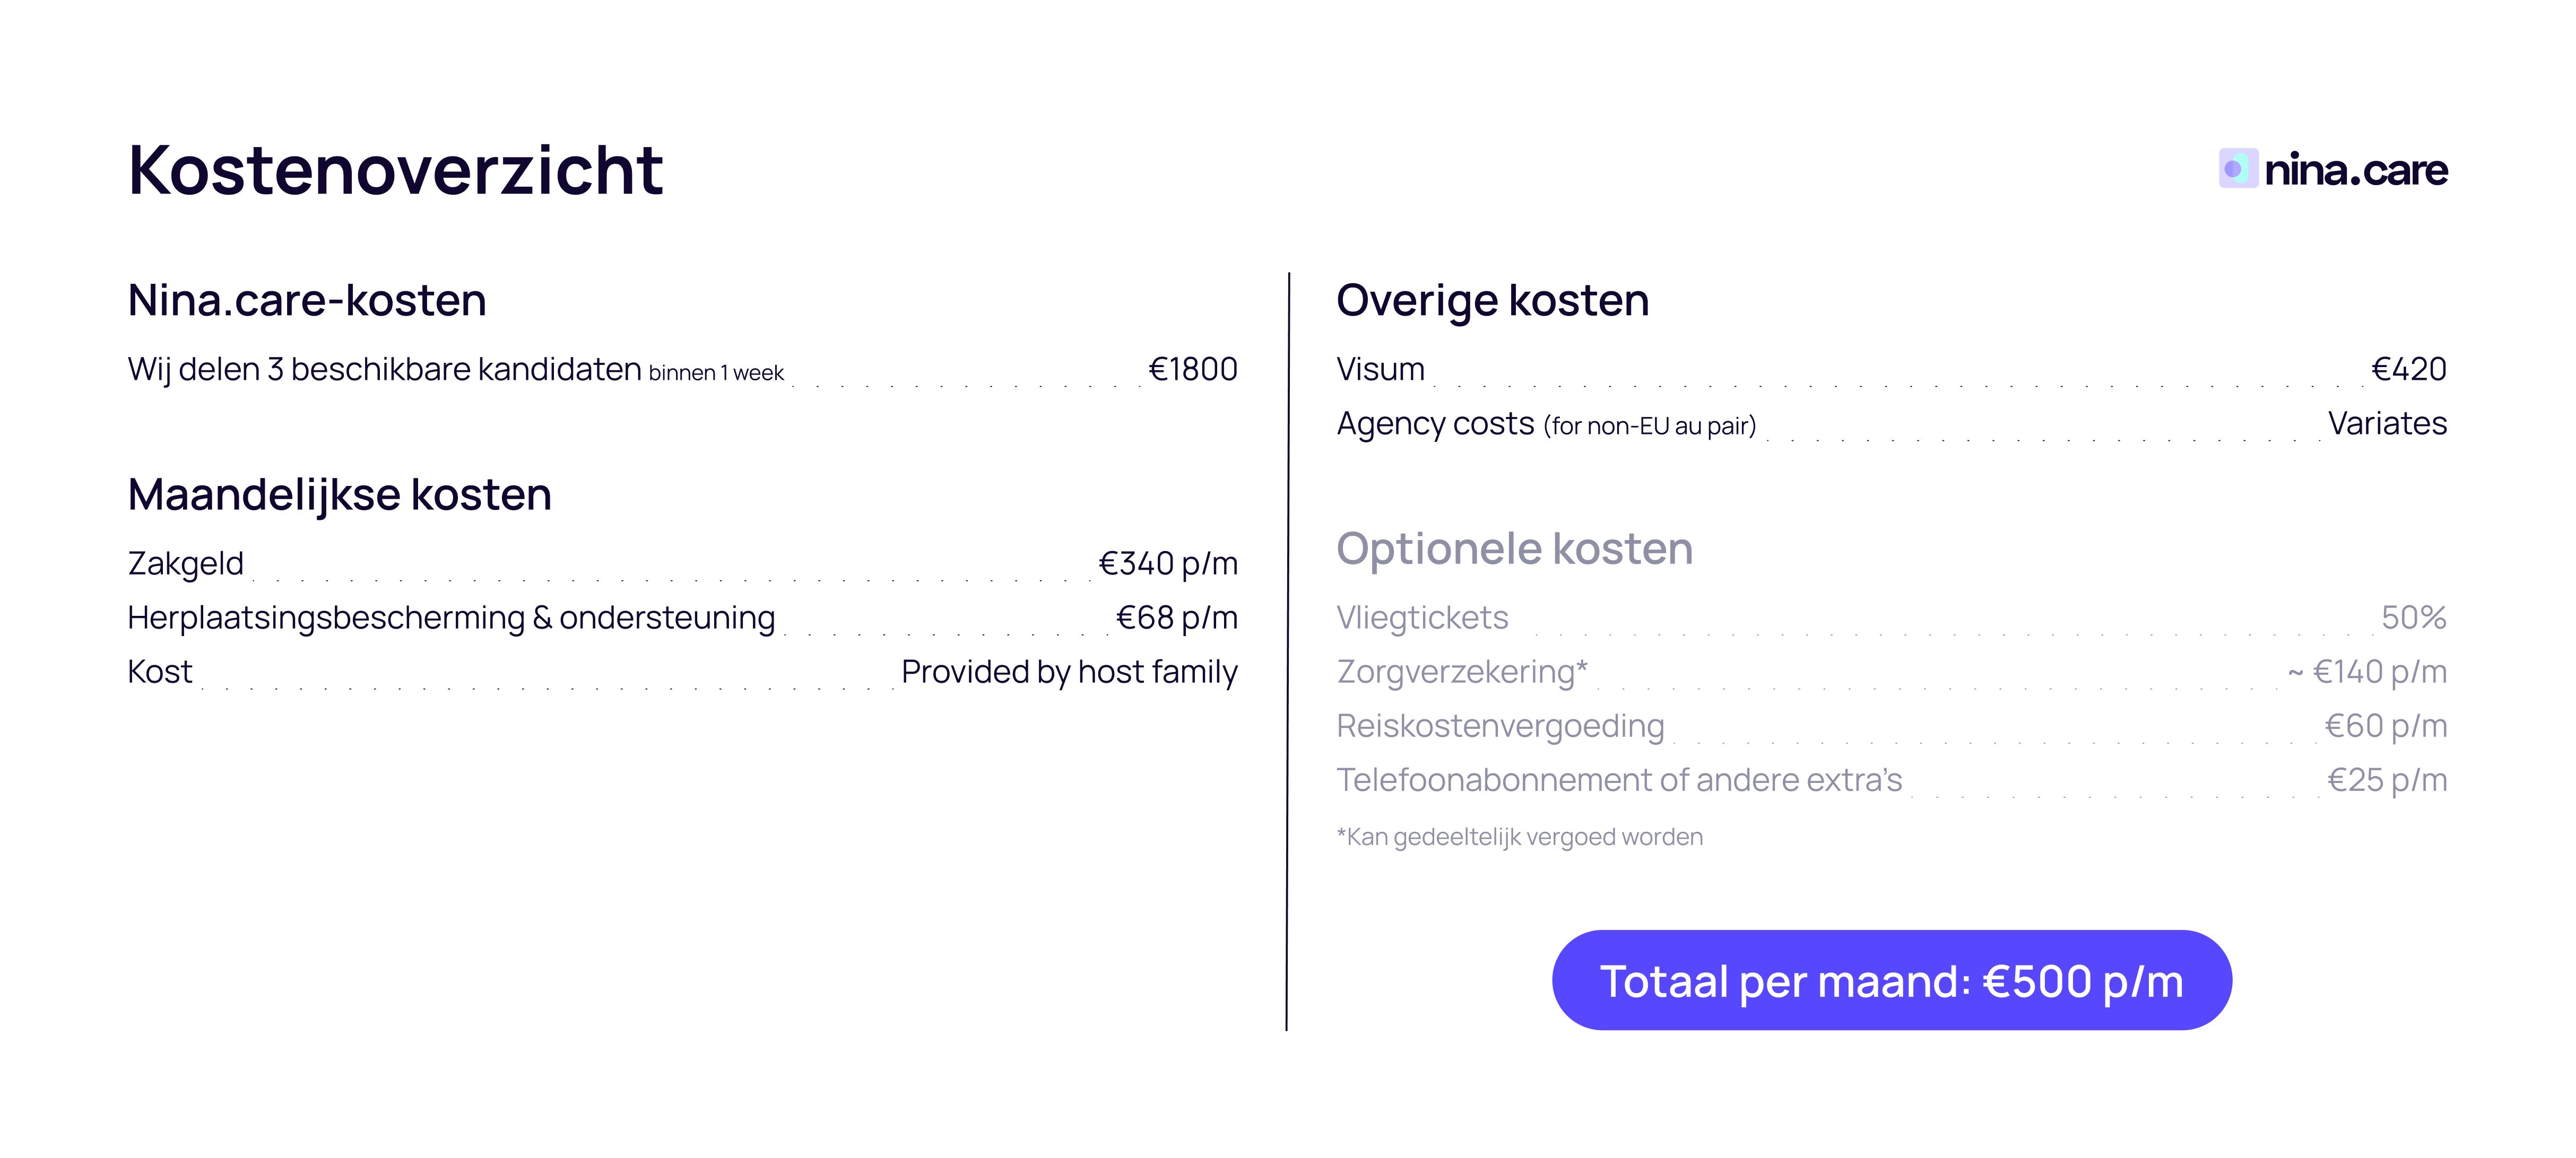Click the Kan gedeeltelijk vergoed worden footnote

(1519, 836)
